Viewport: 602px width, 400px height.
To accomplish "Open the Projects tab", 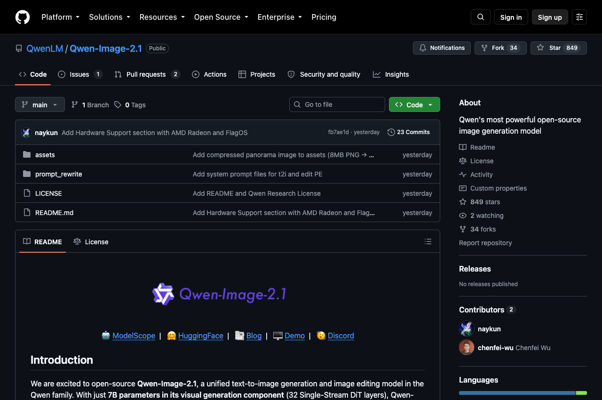I will 257,74.
